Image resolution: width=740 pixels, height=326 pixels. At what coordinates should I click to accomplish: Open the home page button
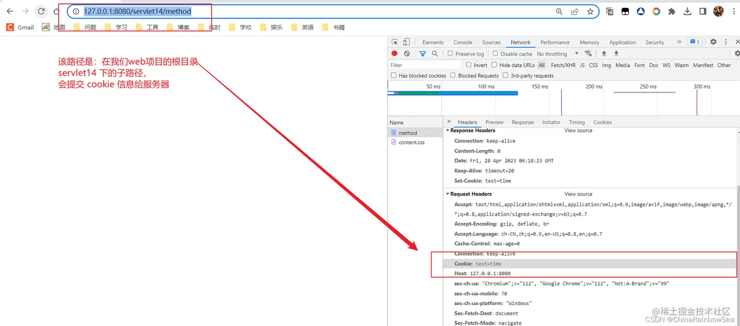(56, 11)
